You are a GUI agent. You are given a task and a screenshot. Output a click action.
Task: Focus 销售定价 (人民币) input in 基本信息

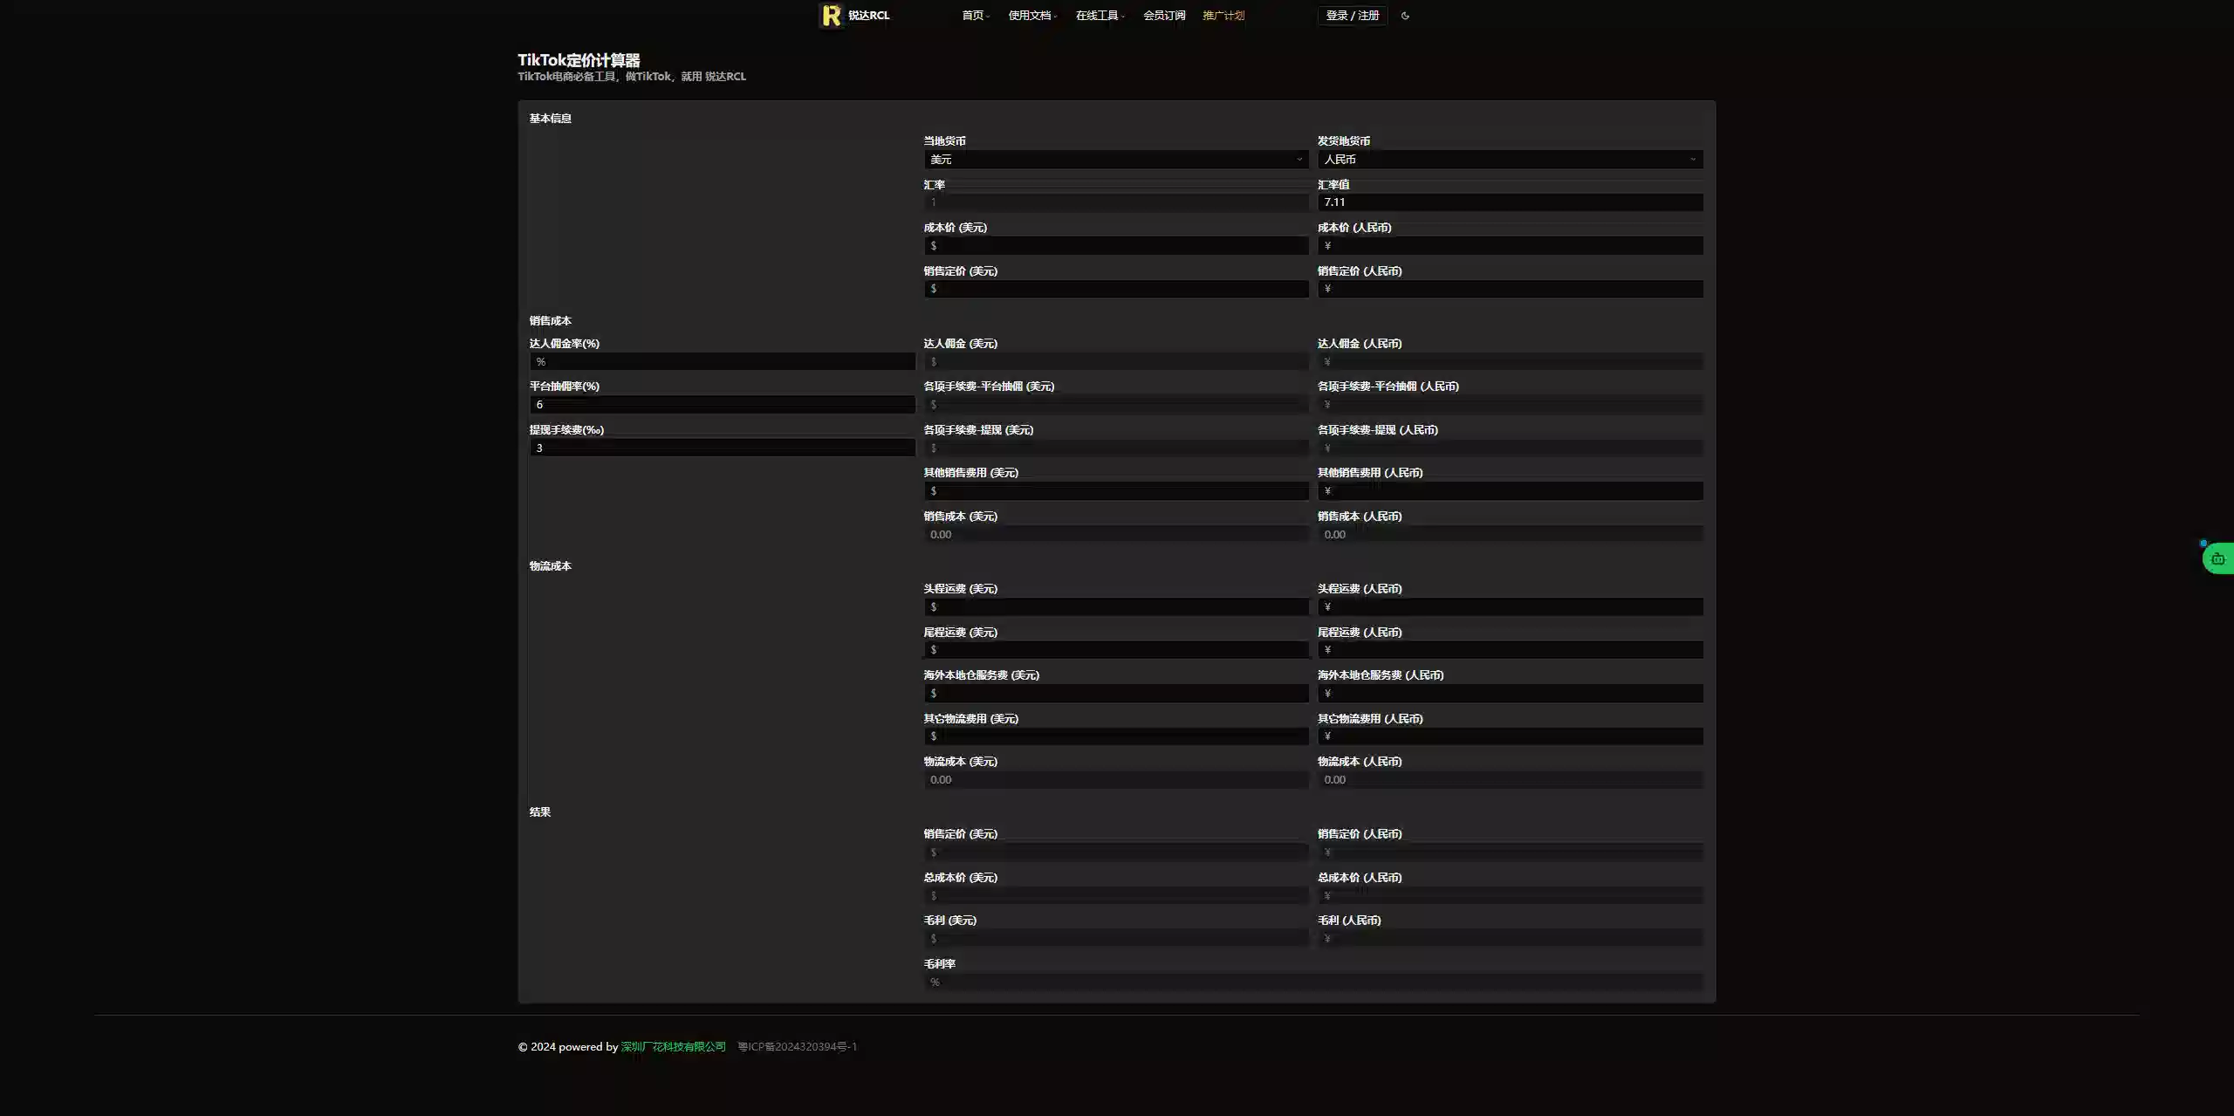[x=1510, y=289]
